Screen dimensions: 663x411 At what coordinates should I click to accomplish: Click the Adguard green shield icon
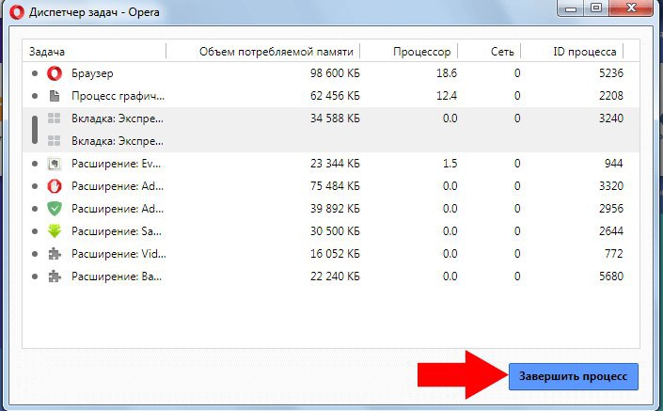click(x=55, y=209)
